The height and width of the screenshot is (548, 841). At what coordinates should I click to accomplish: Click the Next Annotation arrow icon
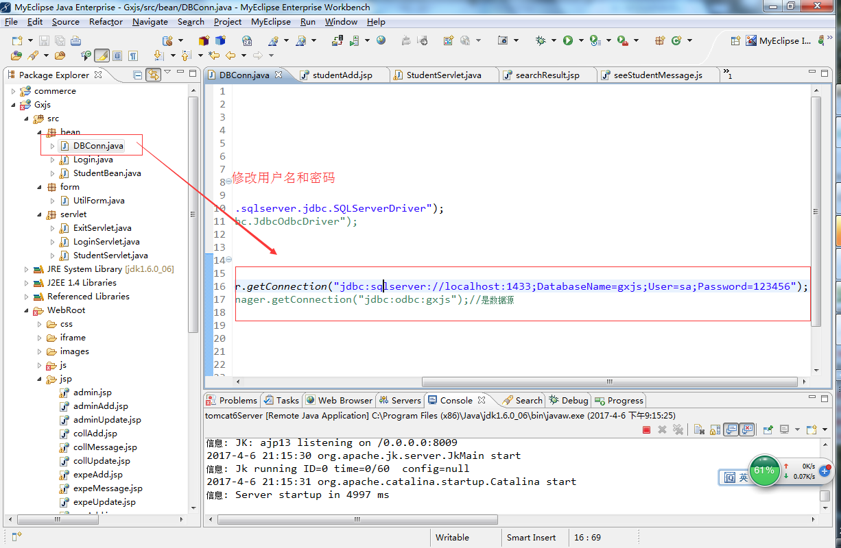tap(158, 55)
